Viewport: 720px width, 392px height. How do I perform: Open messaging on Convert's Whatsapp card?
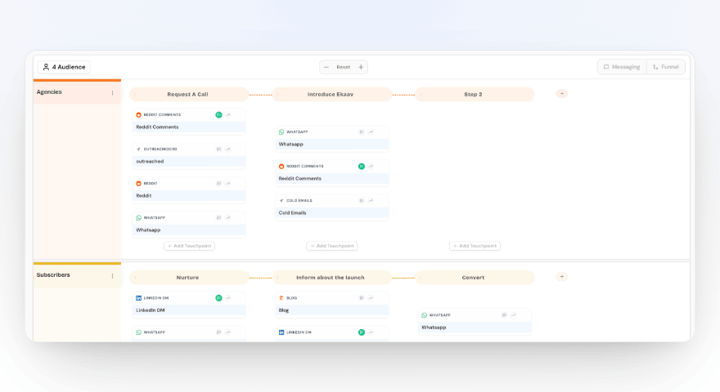[x=504, y=315]
